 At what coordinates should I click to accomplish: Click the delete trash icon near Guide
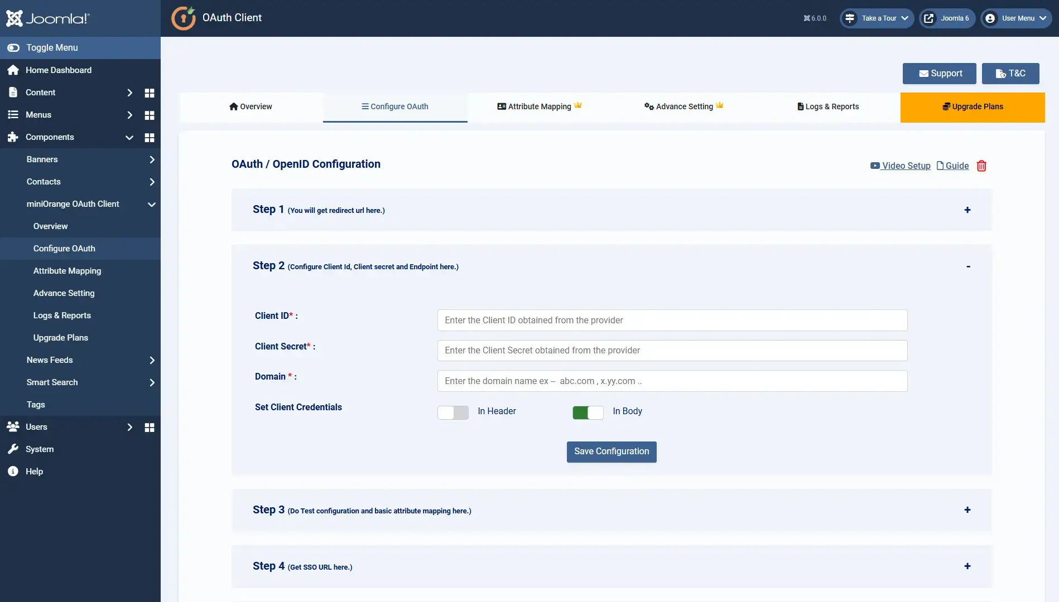982,166
